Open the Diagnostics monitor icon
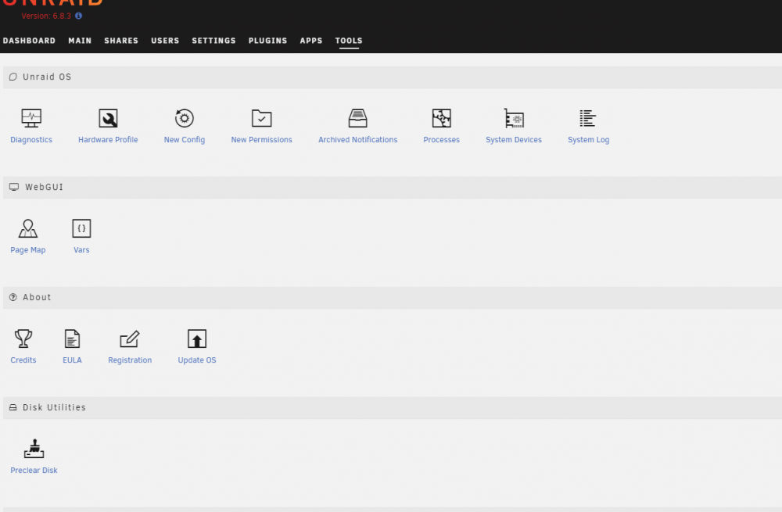The image size is (782, 512). click(31, 118)
